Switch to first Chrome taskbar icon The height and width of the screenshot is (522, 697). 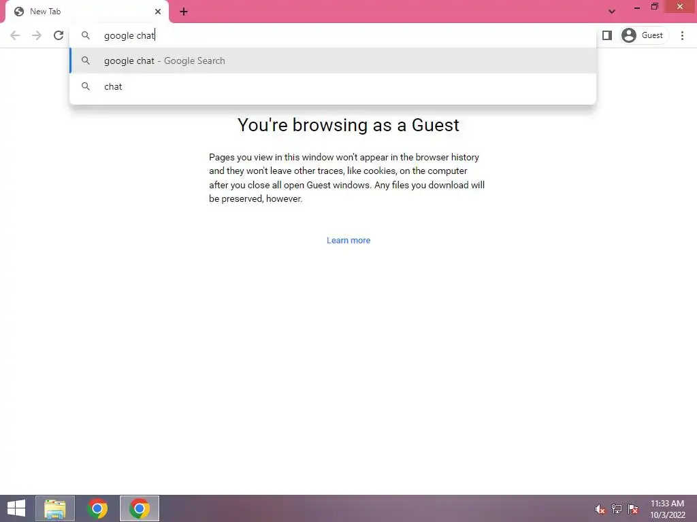point(97,508)
